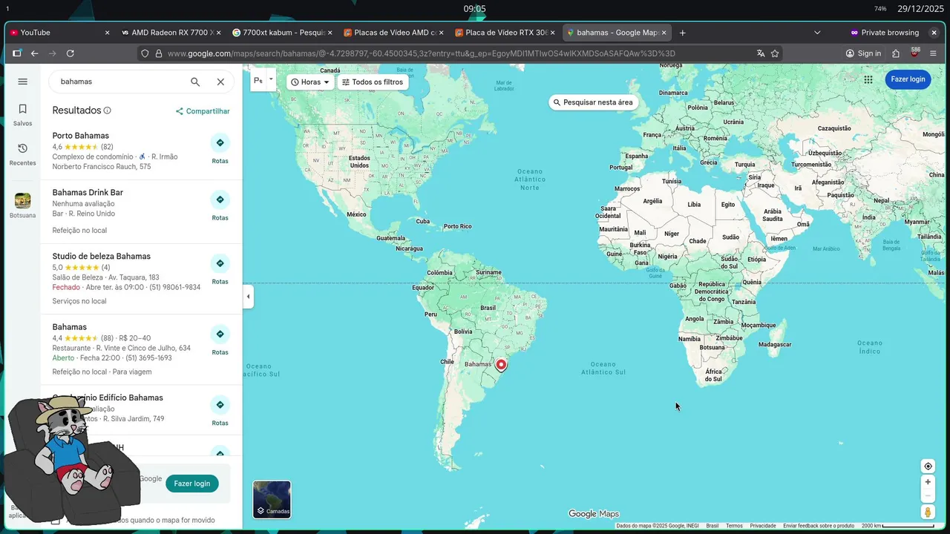Click the browser Sign in button

863,53
